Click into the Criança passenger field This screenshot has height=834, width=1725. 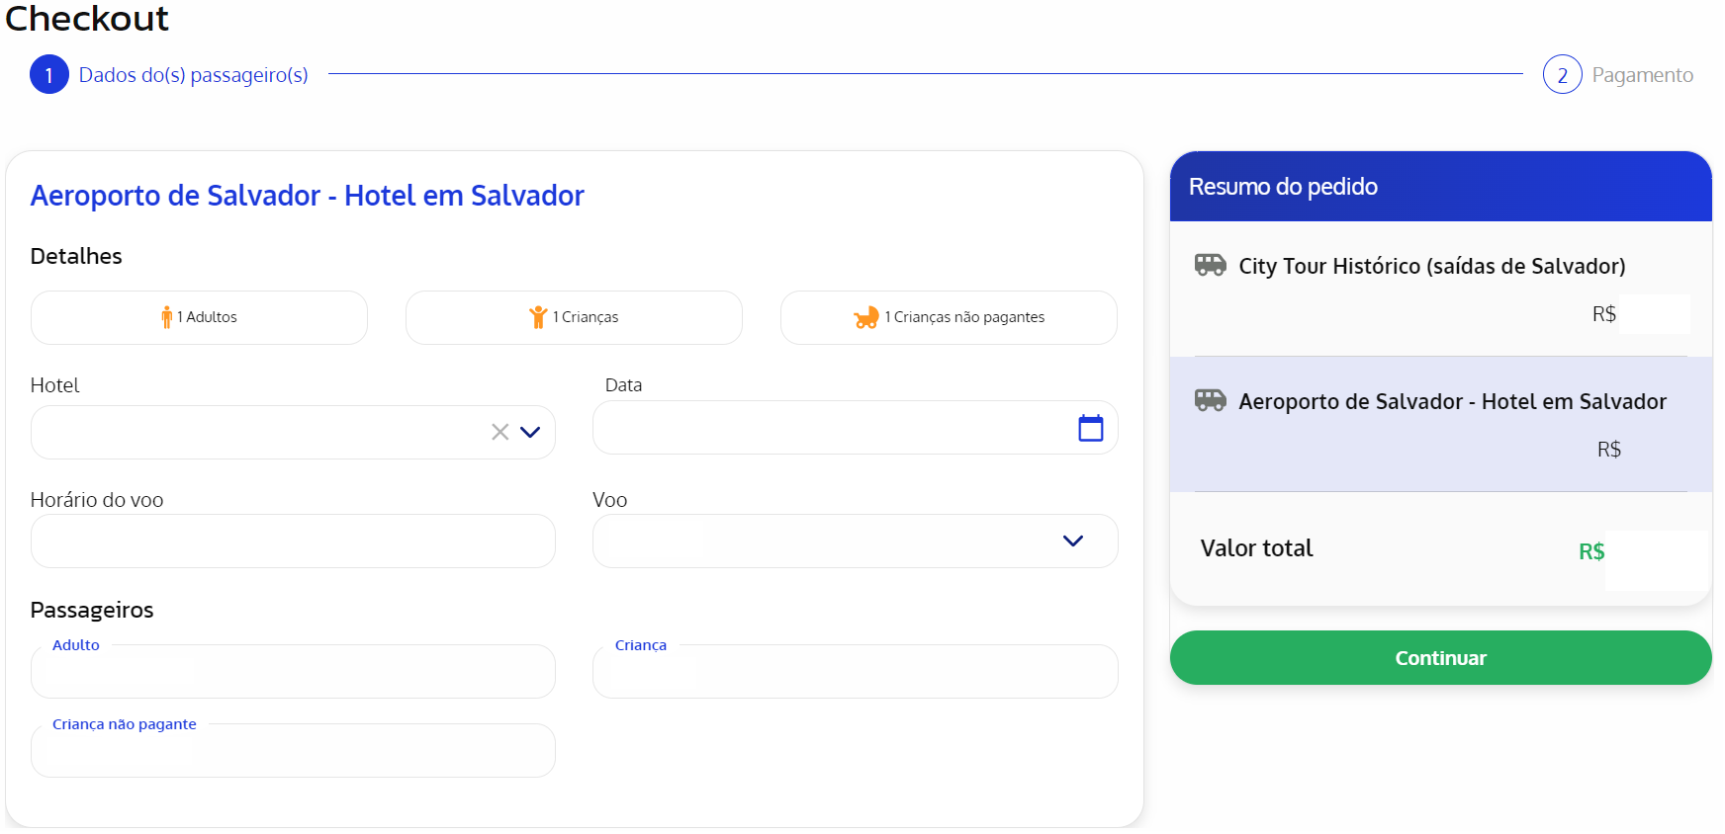pyautogui.click(x=855, y=672)
